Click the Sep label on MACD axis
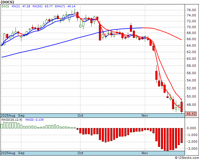This screenshot has height=160, width=199. tap(21, 153)
